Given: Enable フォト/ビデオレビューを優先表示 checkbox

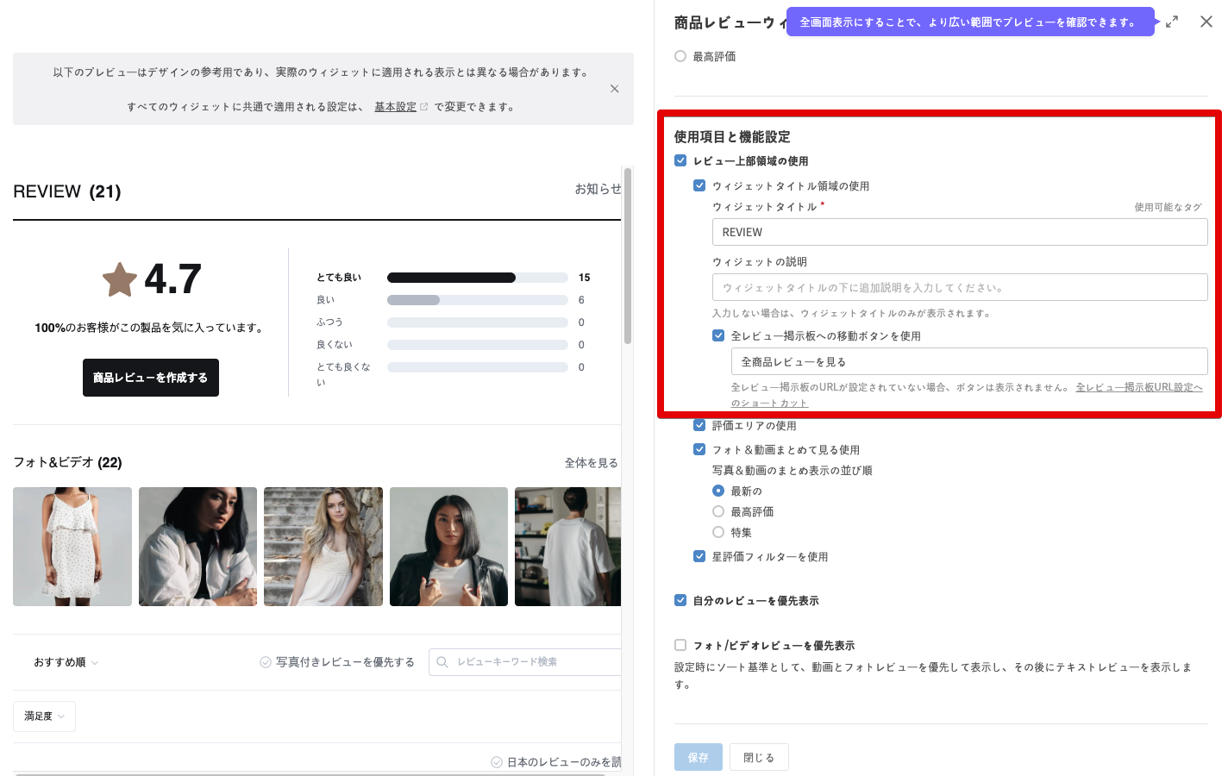Looking at the screenshot, I should (680, 645).
